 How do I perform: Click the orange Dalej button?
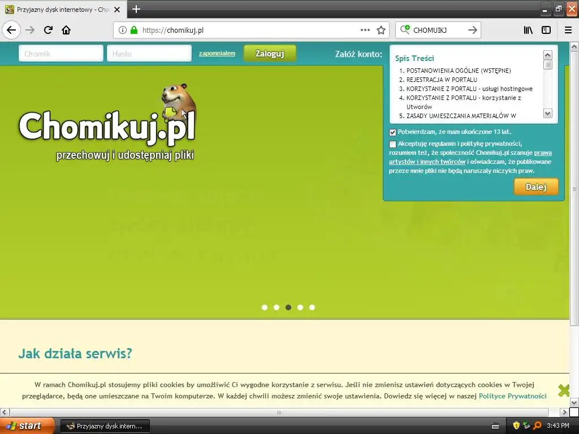[x=536, y=186]
